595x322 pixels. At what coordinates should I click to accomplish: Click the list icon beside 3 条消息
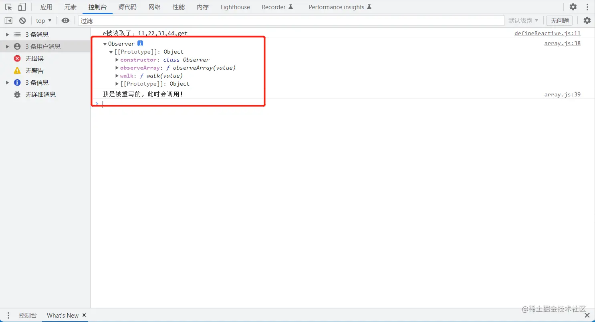click(x=17, y=34)
